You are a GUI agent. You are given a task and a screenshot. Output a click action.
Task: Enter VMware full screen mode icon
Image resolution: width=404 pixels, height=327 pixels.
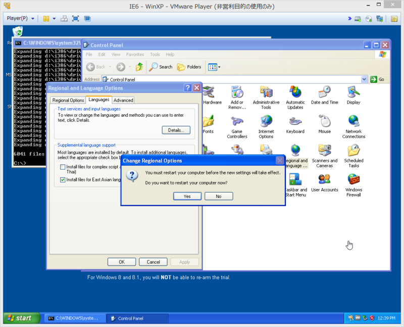(75, 19)
